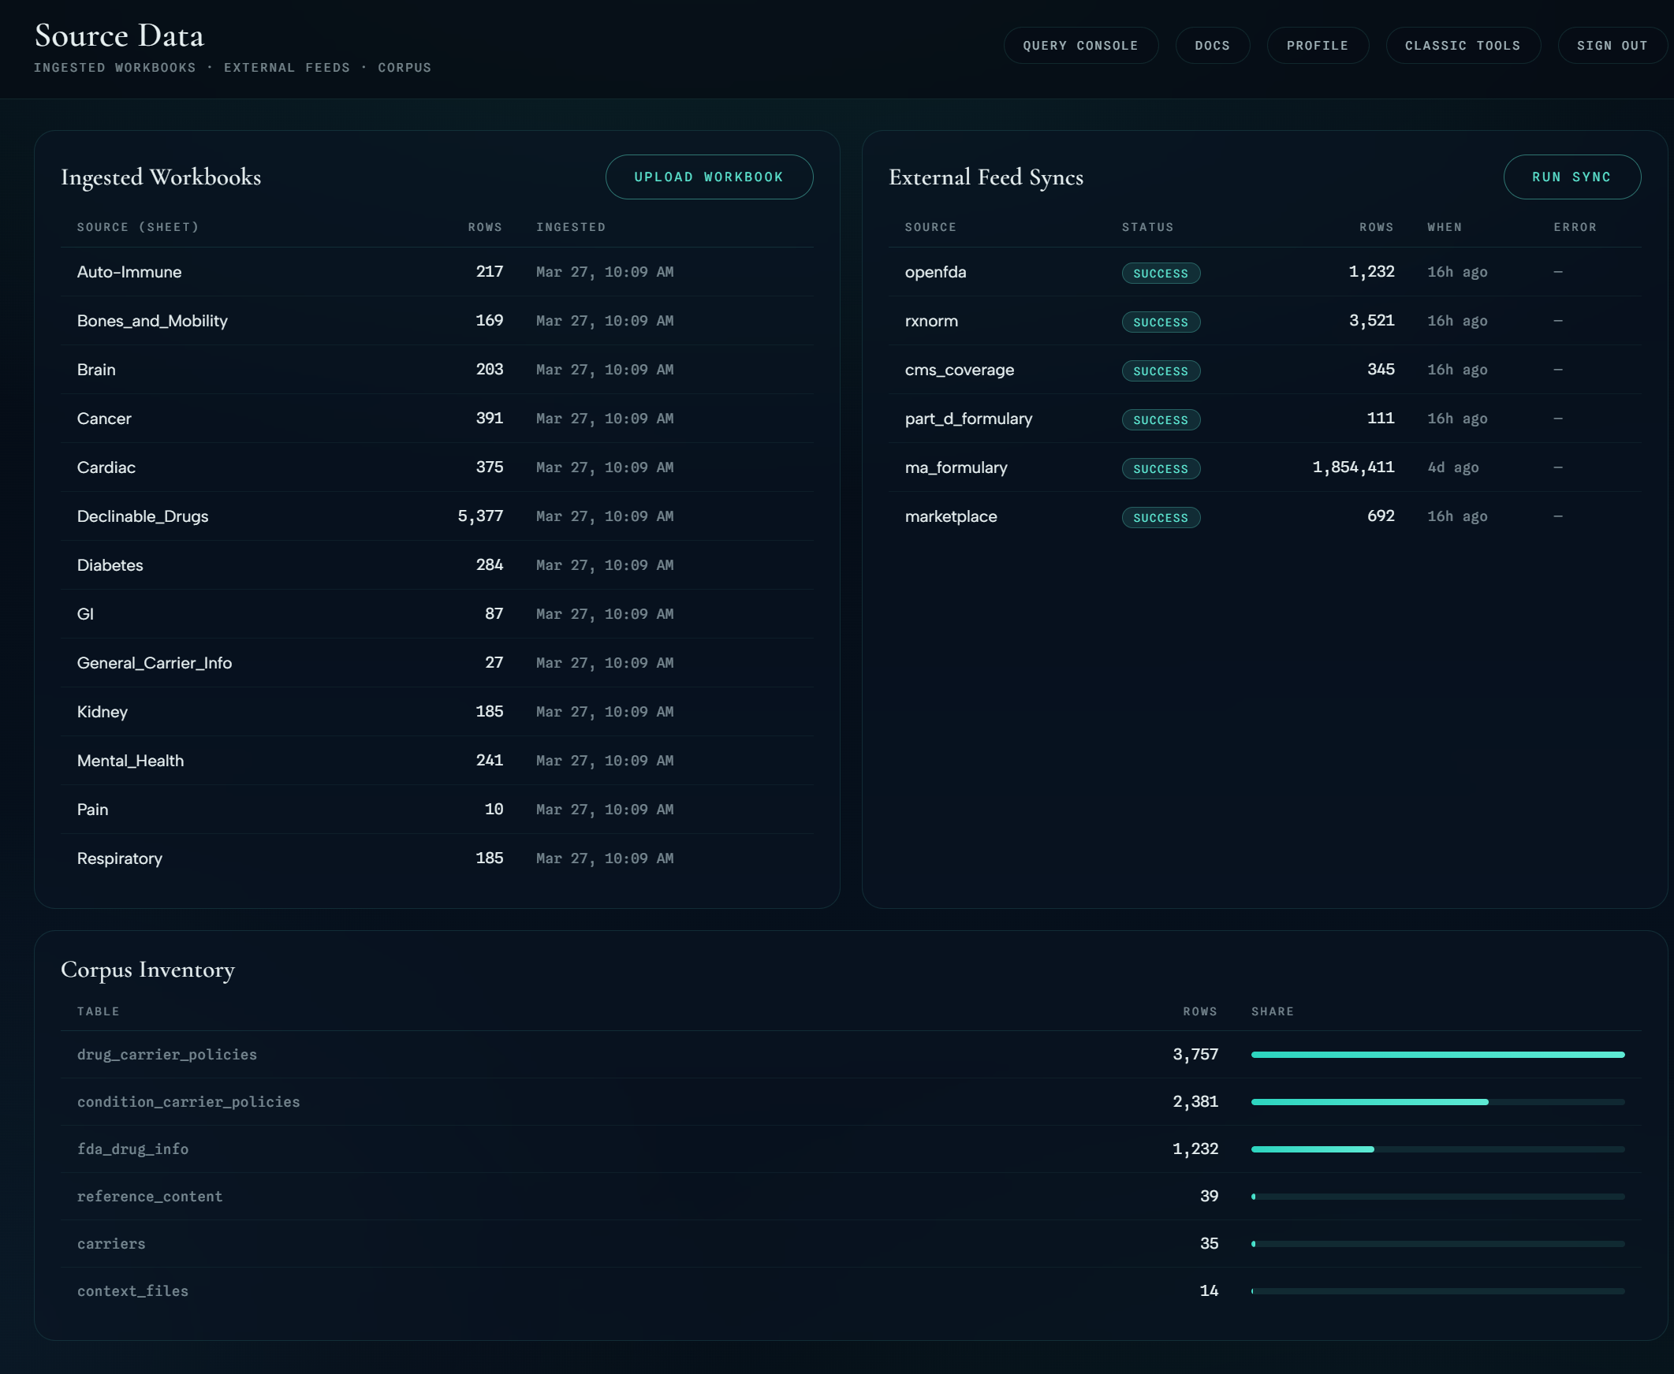Click the 3,757 rows value
The height and width of the screenshot is (1374, 1674).
(1195, 1054)
